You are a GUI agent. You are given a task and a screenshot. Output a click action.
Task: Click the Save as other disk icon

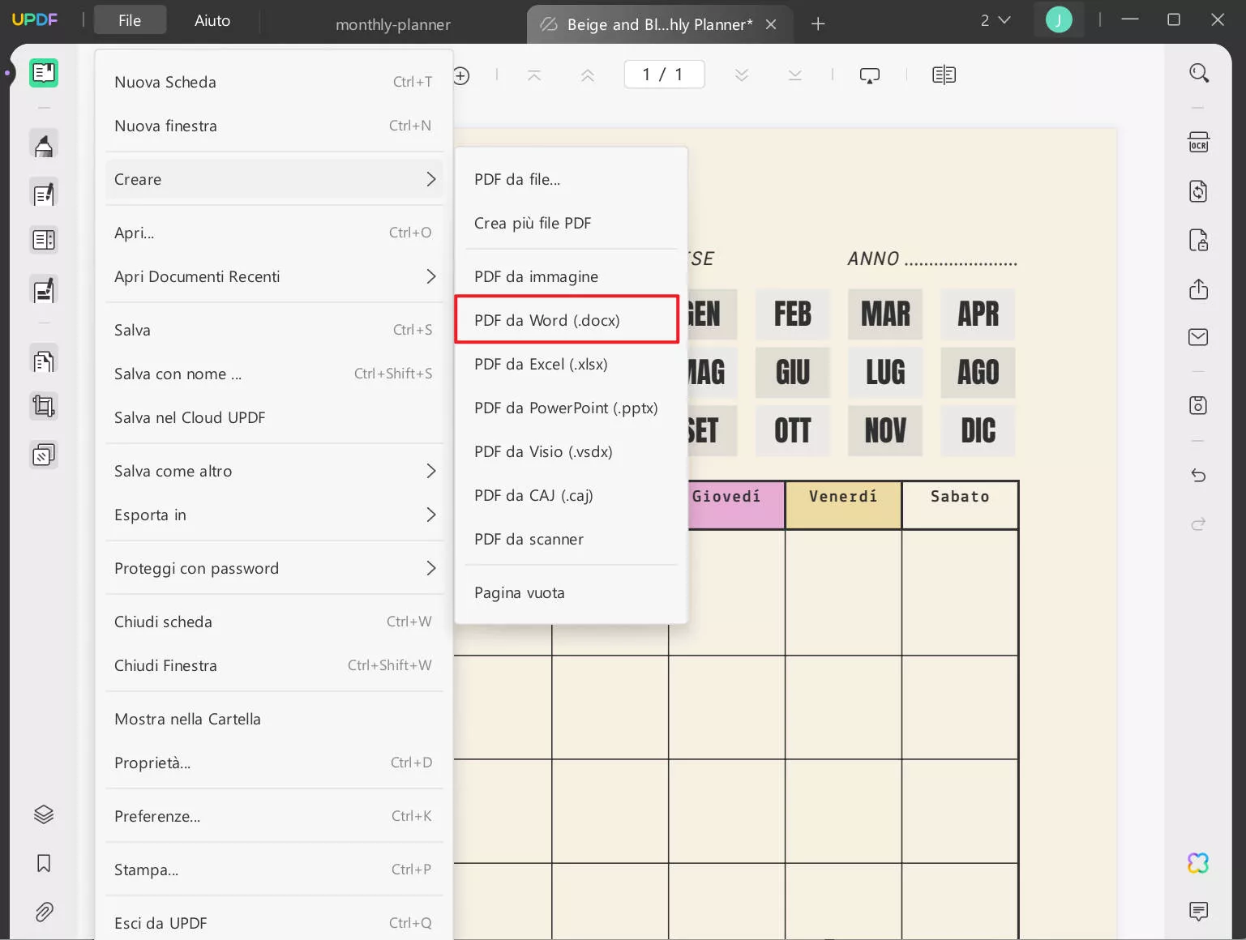click(1198, 405)
